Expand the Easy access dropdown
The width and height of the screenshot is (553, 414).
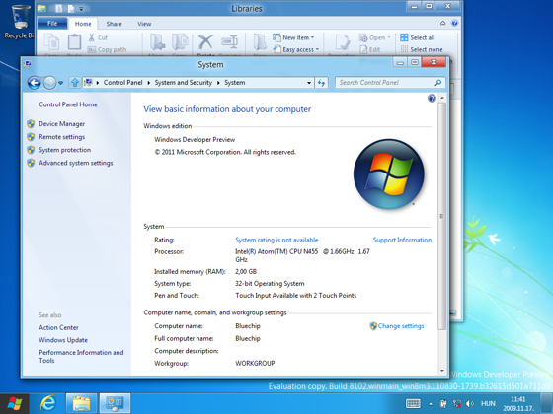tap(296, 49)
